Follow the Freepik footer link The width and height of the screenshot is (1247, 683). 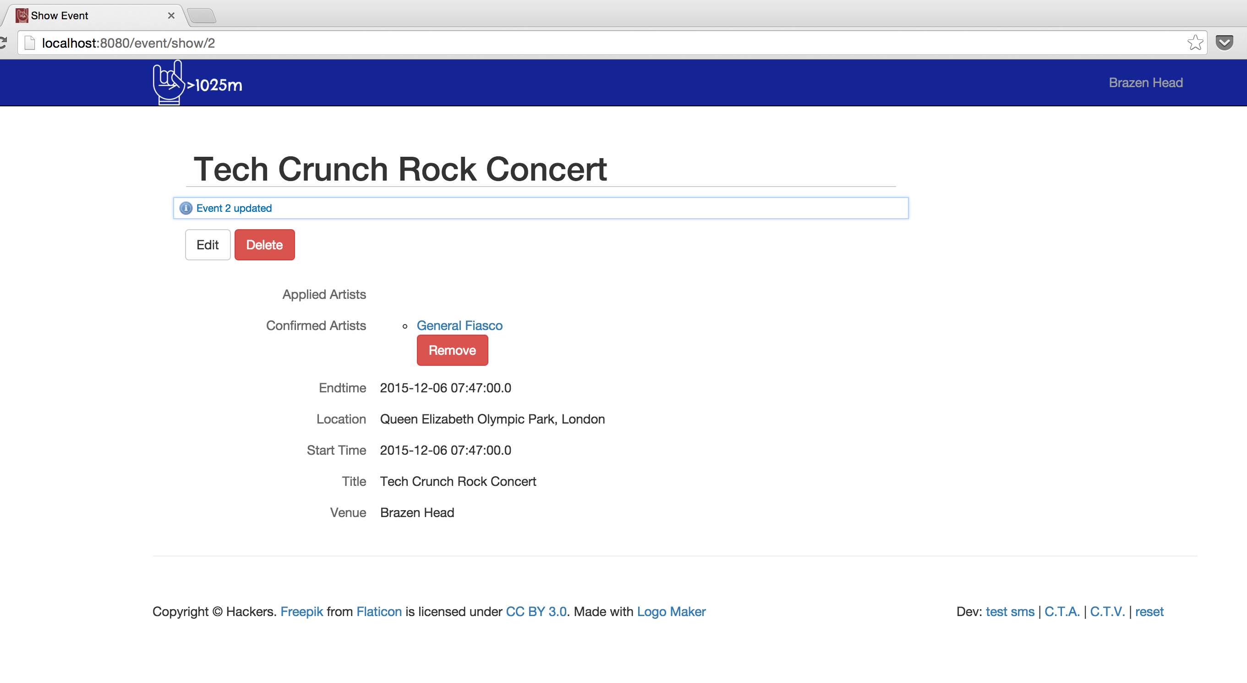pyautogui.click(x=301, y=612)
